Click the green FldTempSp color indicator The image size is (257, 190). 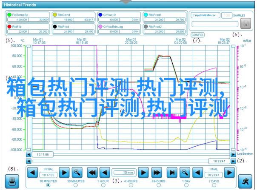(x=9, y=15)
